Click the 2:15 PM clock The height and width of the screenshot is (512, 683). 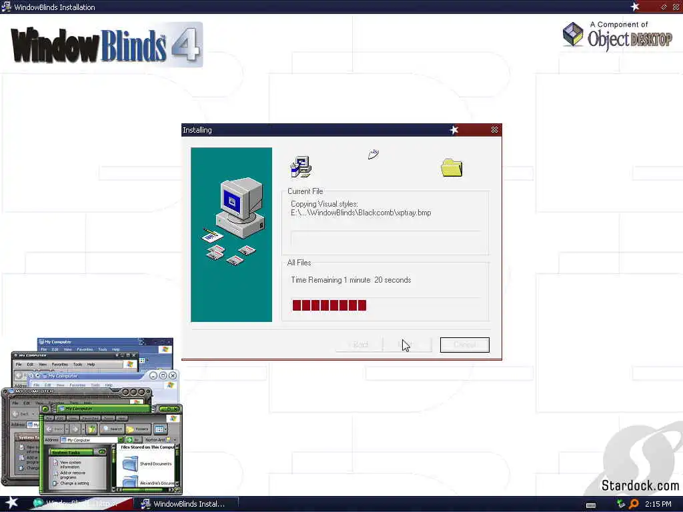[x=658, y=504]
